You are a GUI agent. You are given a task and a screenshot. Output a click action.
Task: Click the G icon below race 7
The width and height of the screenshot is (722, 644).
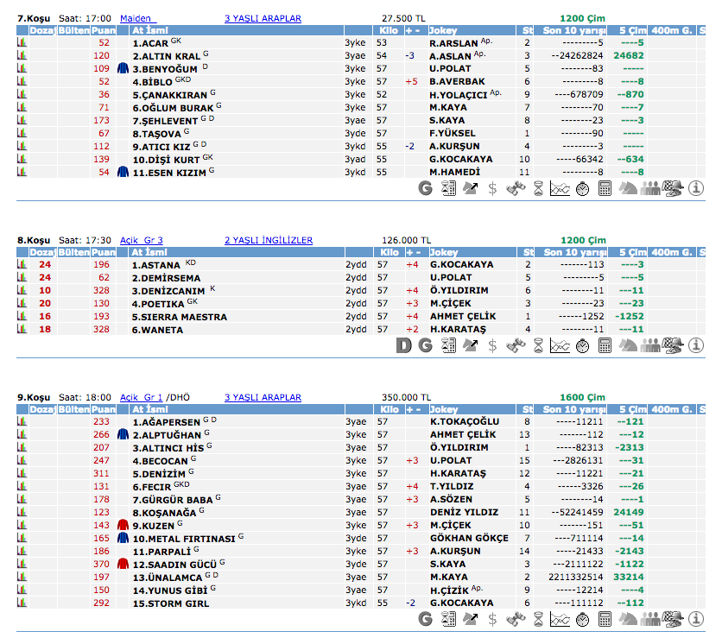425,188
